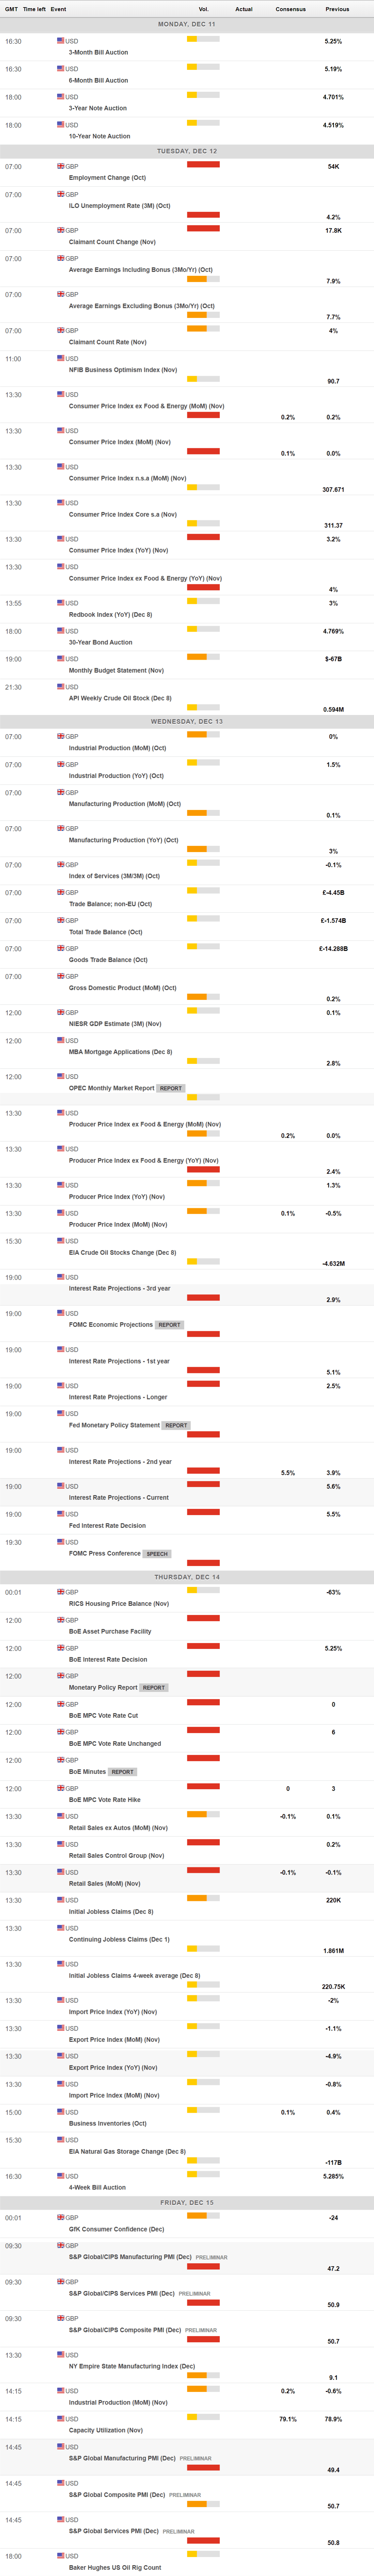Click the US flag beside Baker Hughes US Oil Rig Count
374x2576 pixels.
pyautogui.click(x=60, y=2556)
